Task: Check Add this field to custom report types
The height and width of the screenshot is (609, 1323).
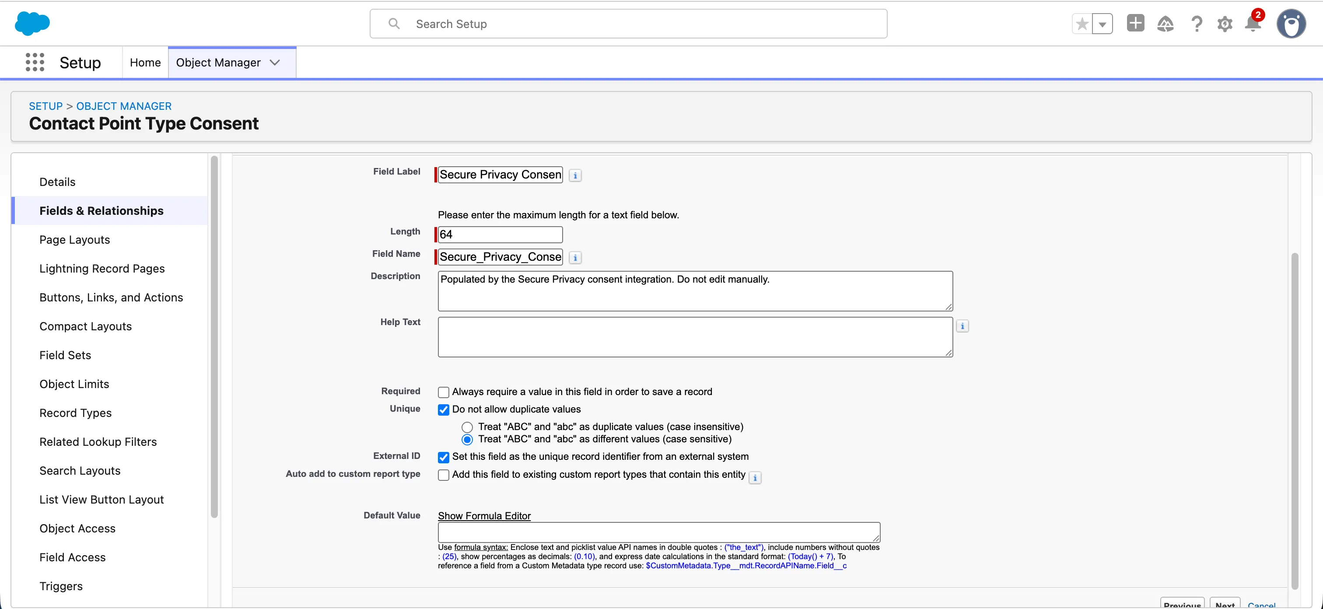Action: [x=443, y=475]
